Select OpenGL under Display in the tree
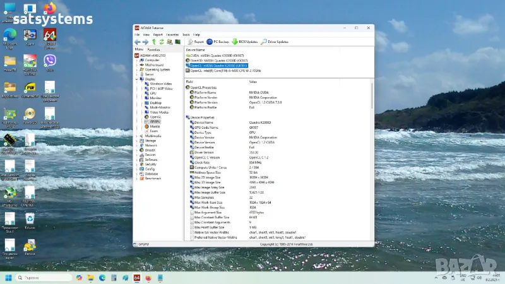 [x=156, y=117]
